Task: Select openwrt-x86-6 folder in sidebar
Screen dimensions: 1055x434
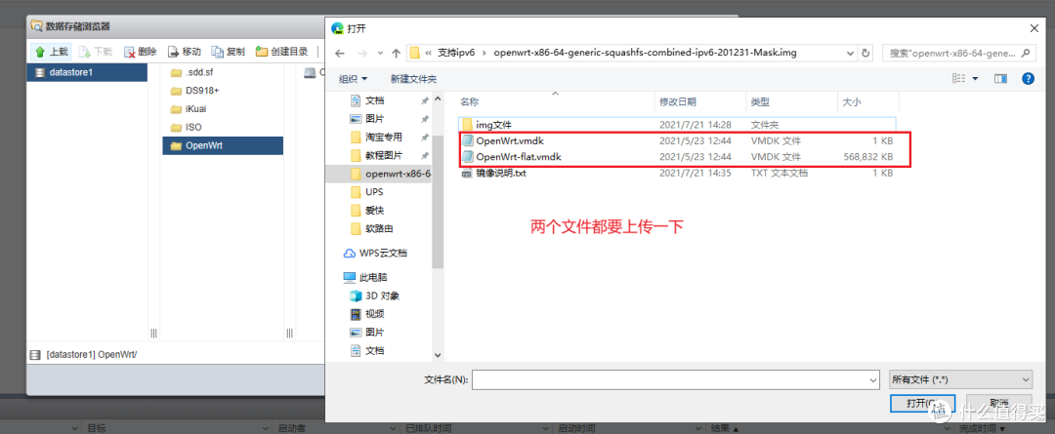Action: click(378, 174)
